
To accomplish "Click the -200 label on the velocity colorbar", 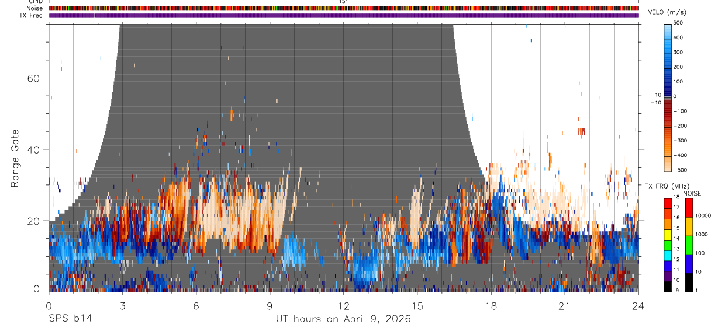I will (681, 126).
